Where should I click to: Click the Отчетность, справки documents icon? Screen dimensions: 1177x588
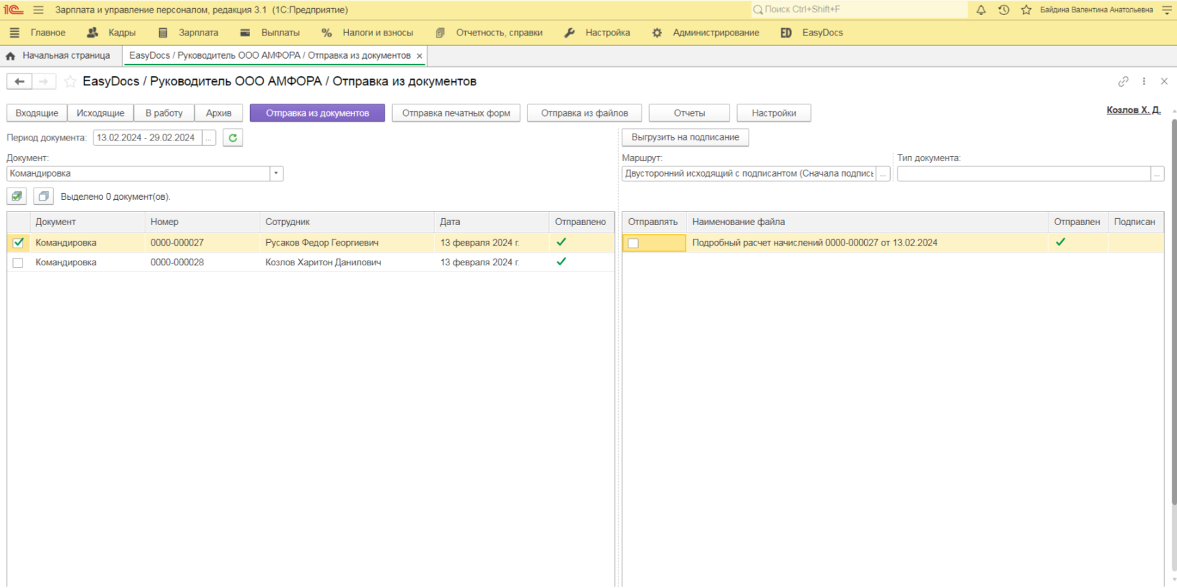(440, 33)
